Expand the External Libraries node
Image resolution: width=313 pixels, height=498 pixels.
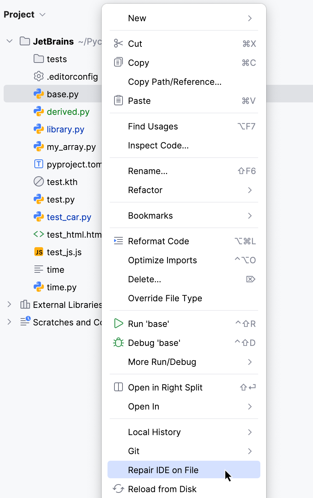(9, 305)
